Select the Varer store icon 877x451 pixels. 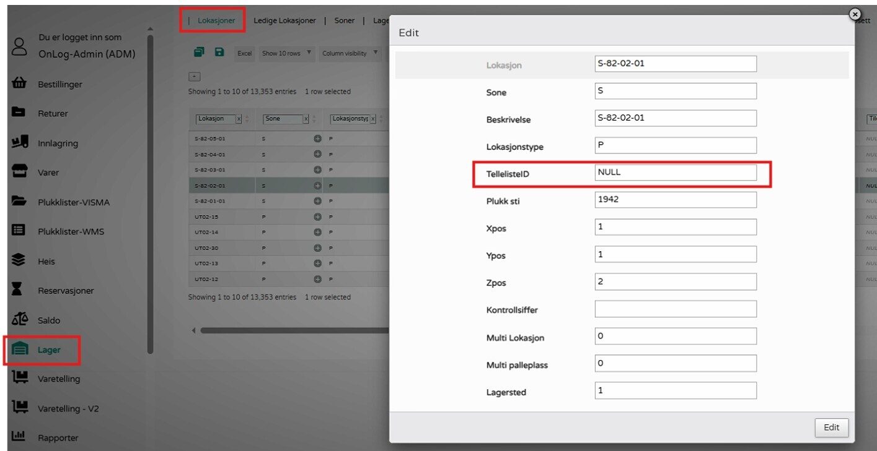coord(19,172)
